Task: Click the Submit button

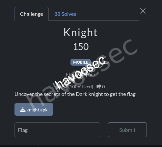Action: [x=127, y=130]
